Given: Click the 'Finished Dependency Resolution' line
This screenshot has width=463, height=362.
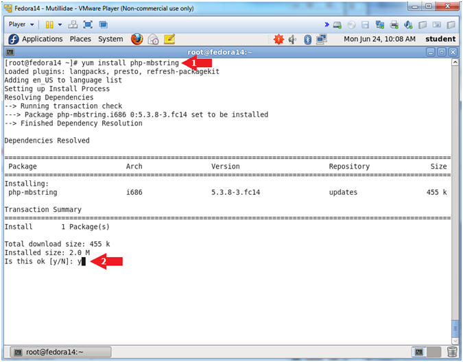Looking at the screenshot, I should [x=73, y=123].
